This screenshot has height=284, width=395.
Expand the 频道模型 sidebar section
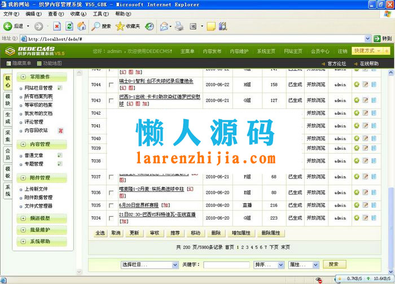click(40, 218)
